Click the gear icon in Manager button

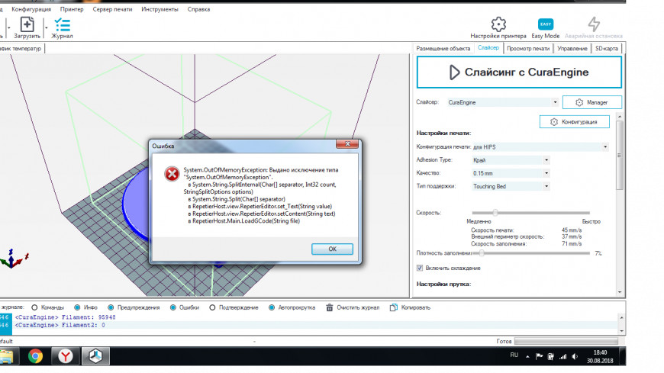point(579,102)
